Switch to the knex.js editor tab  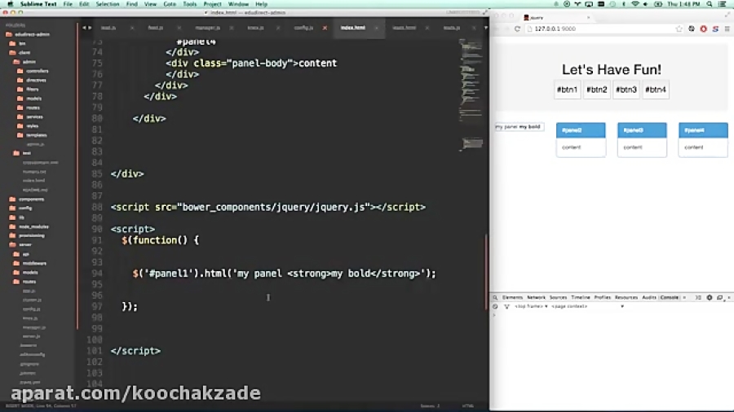click(255, 28)
